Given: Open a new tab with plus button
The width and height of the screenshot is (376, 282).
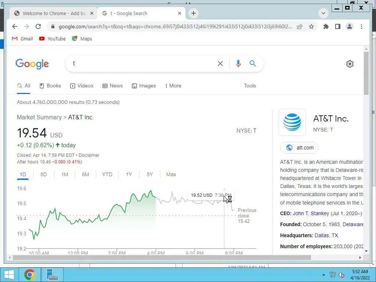Looking at the screenshot, I should point(193,13).
